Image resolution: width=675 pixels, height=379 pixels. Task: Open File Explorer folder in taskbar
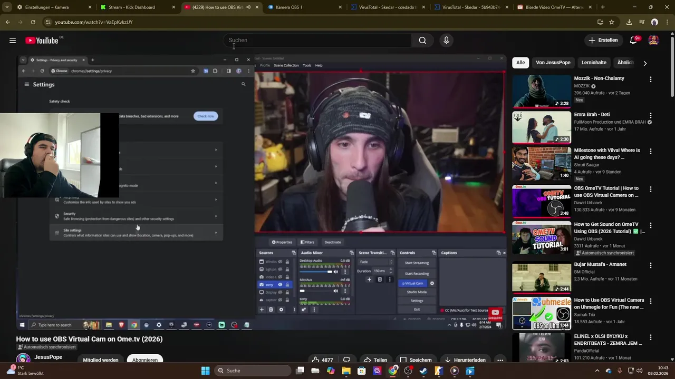point(346,371)
